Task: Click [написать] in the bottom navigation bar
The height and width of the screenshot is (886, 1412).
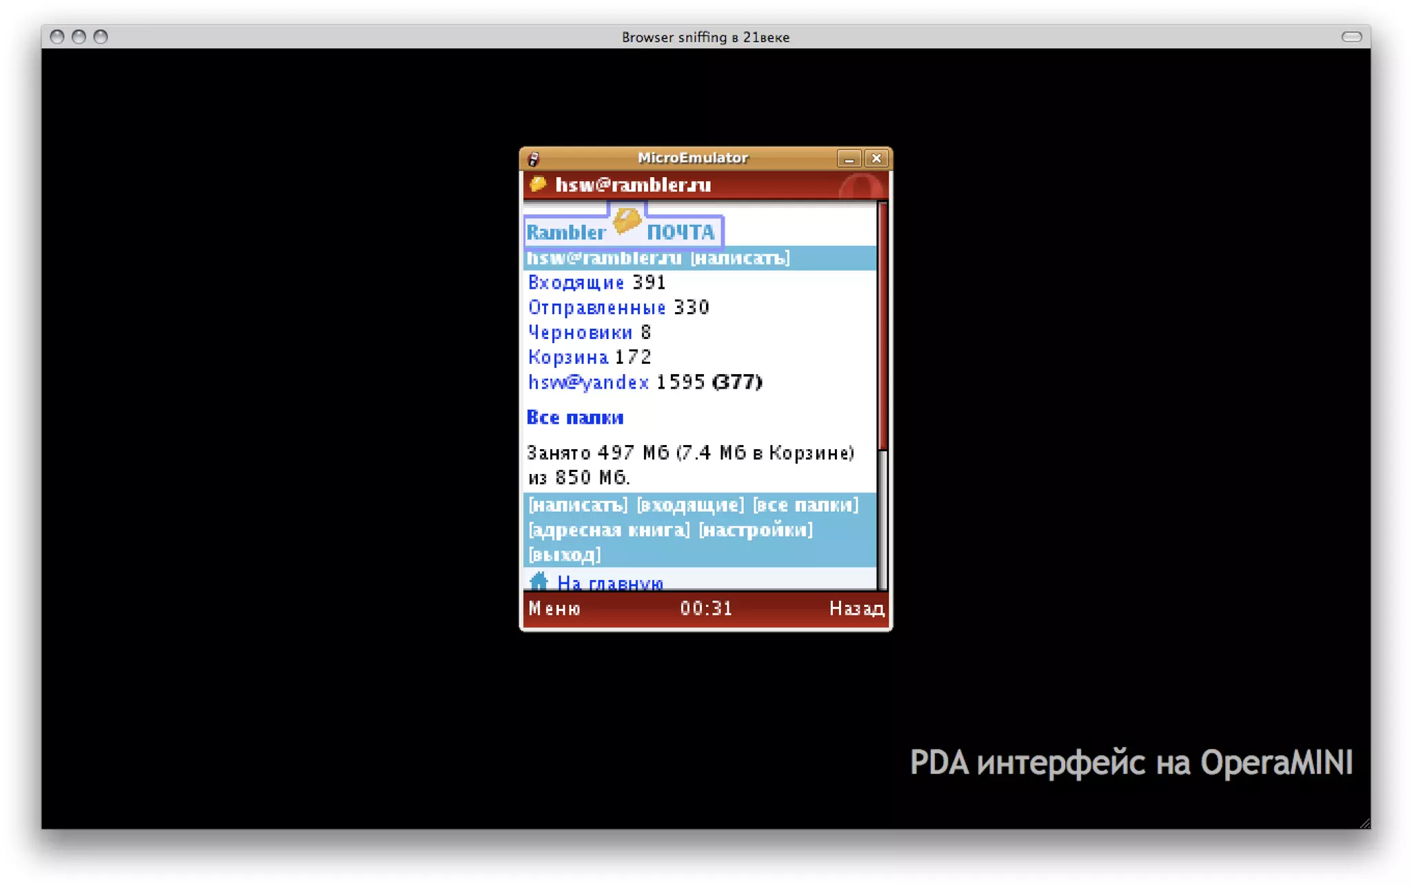Action: 578,505
